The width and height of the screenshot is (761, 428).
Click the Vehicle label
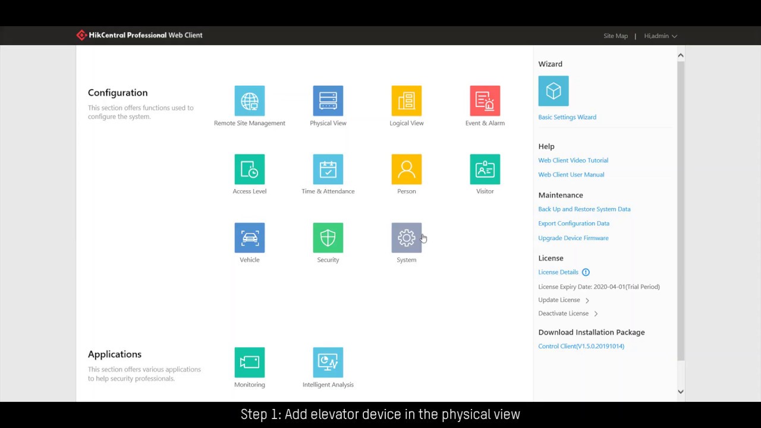(x=250, y=260)
